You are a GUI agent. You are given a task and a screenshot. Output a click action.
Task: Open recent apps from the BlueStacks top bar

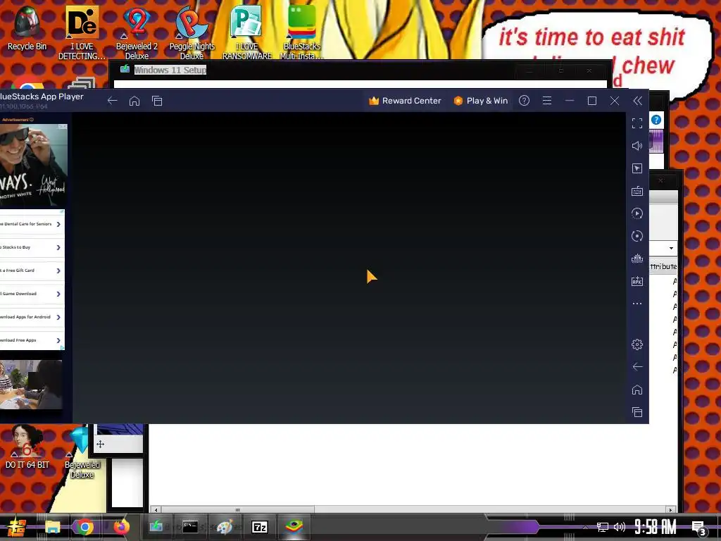coord(157,101)
